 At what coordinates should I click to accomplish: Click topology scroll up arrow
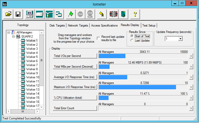(41, 33)
